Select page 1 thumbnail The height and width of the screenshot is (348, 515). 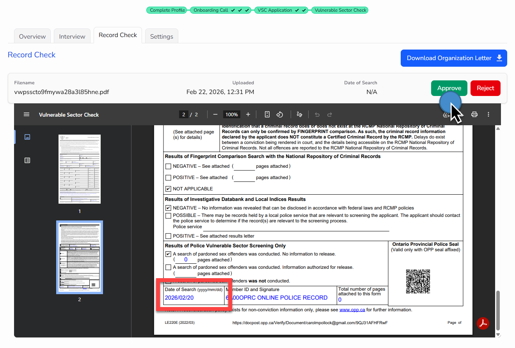click(x=80, y=169)
